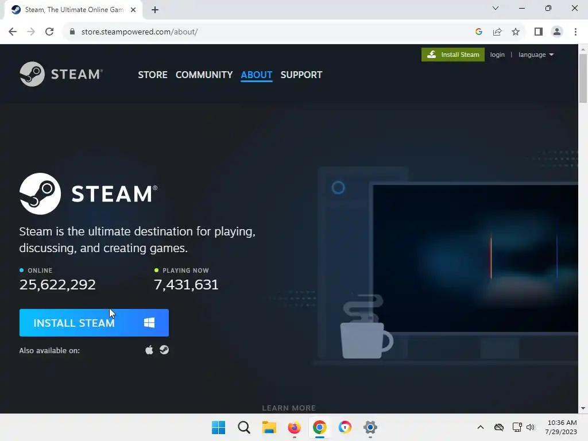This screenshot has width=588, height=441.
Task: Click the large Steam logo in hero section
Action: [88, 194]
